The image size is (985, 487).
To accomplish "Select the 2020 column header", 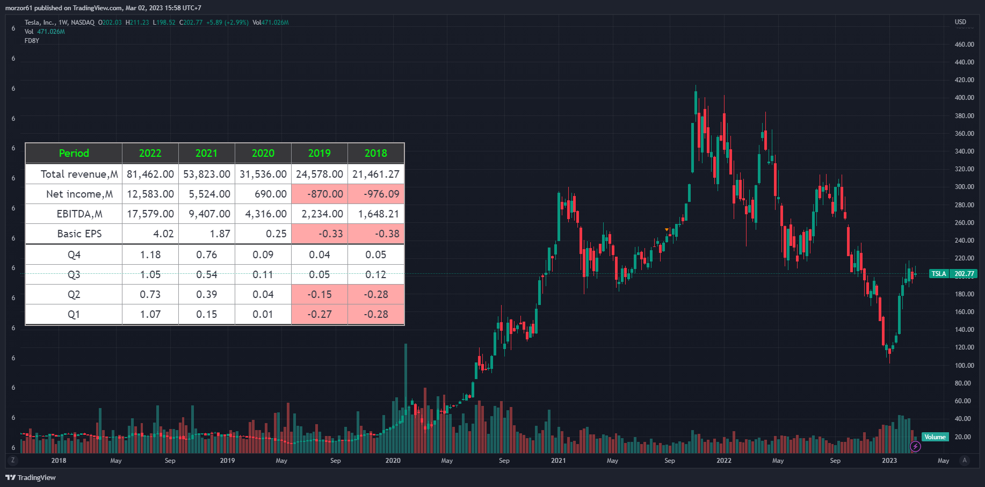I will [x=263, y=153].
